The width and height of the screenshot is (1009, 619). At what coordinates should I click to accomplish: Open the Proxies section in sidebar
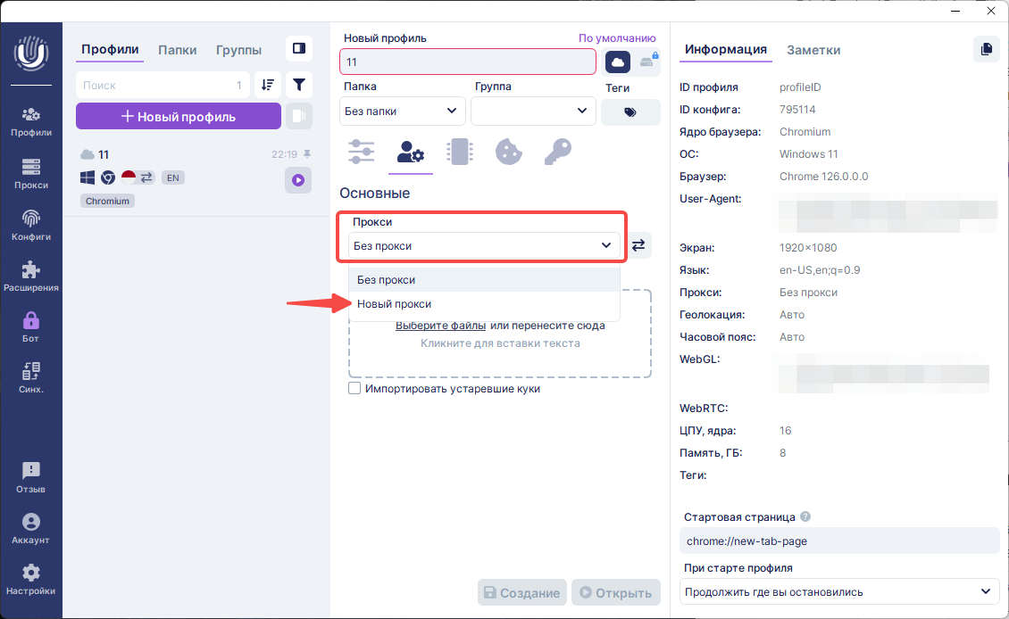(x=30, y=174)
